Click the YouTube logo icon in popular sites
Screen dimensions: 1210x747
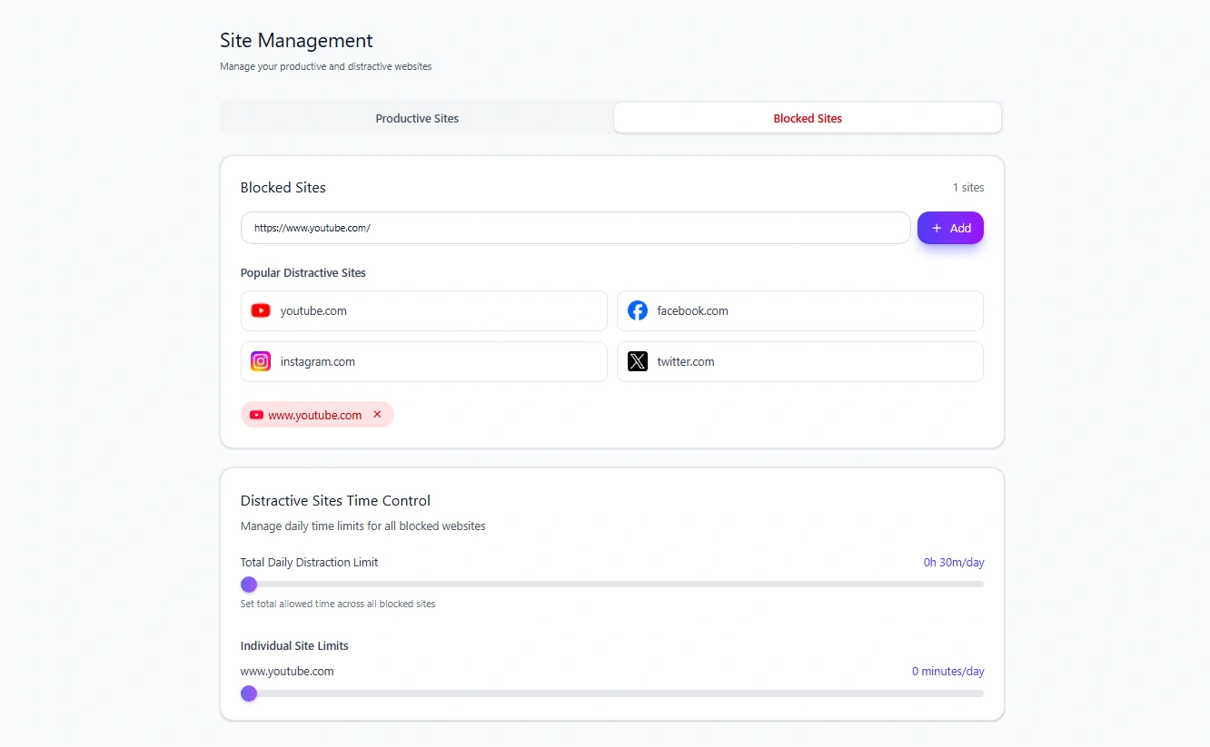click(x=261, y=310)
